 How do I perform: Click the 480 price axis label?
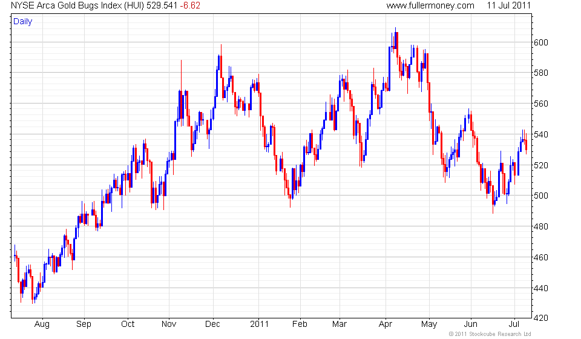540,226
